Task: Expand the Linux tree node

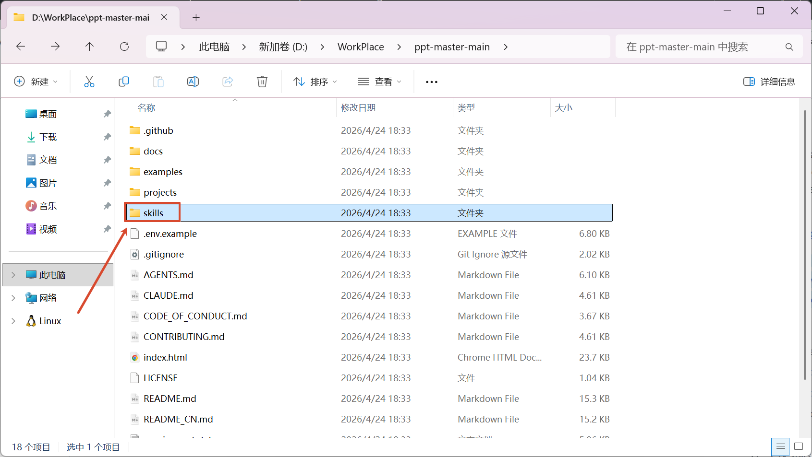Action: 13,321
